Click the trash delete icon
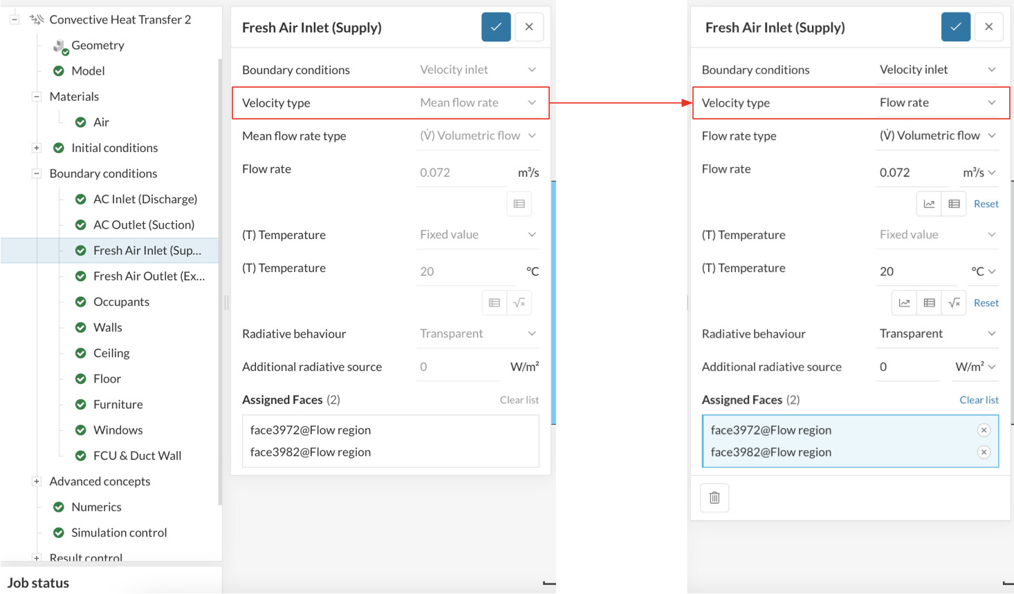This screenshot has height=594, width=1014. 715,497
